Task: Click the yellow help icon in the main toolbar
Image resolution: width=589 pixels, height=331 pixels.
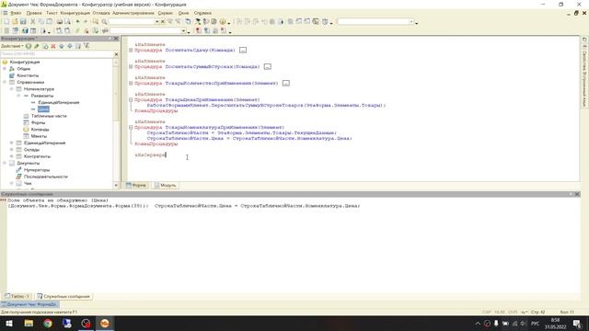Action: point(223,22)
